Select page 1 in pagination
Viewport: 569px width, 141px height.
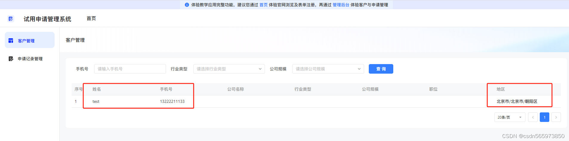tap(545, 117)
